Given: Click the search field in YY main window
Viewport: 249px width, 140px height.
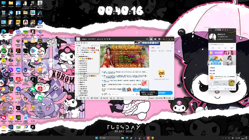Looking at the screenshot, I should pyautogui.click(x=221, y=44).
